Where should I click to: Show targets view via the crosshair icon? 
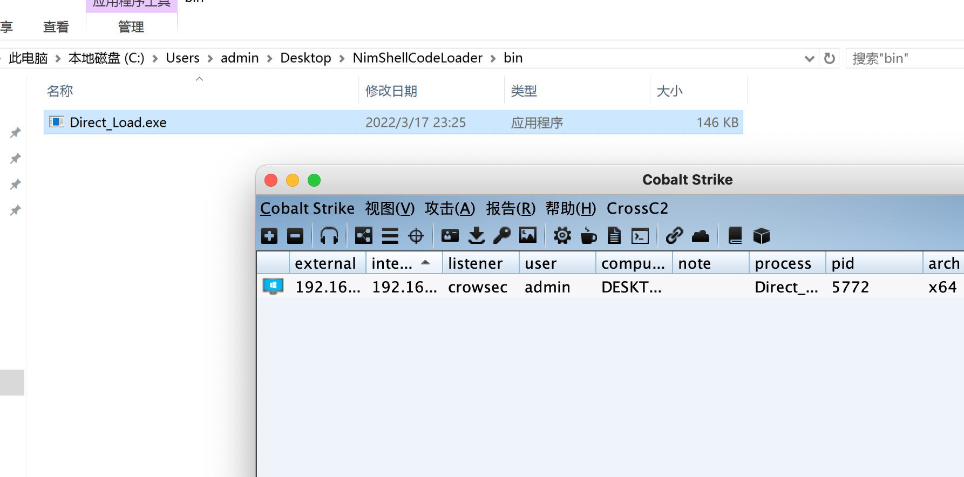tap(416, 236)
